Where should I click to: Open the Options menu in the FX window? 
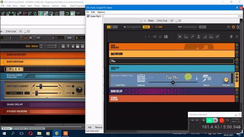tap(101, 12)
